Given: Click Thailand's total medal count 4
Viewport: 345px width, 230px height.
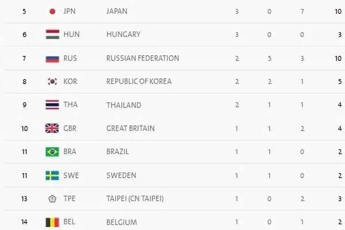Looking at the screenshot, I should pyautogui.click(x=340, y=105).
